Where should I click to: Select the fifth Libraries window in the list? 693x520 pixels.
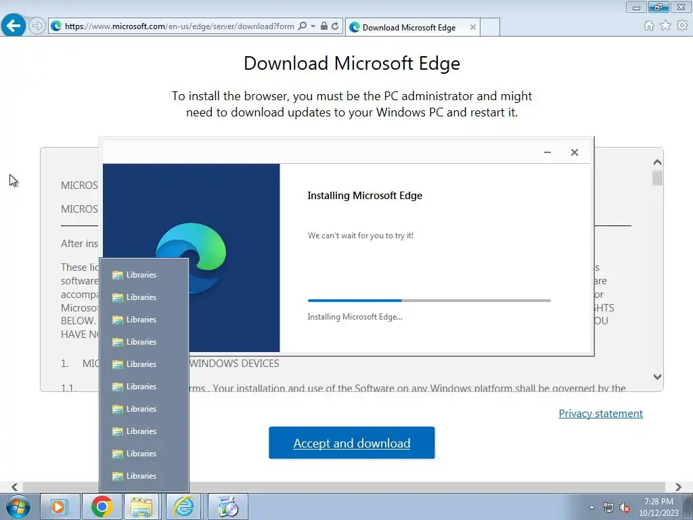144,364
